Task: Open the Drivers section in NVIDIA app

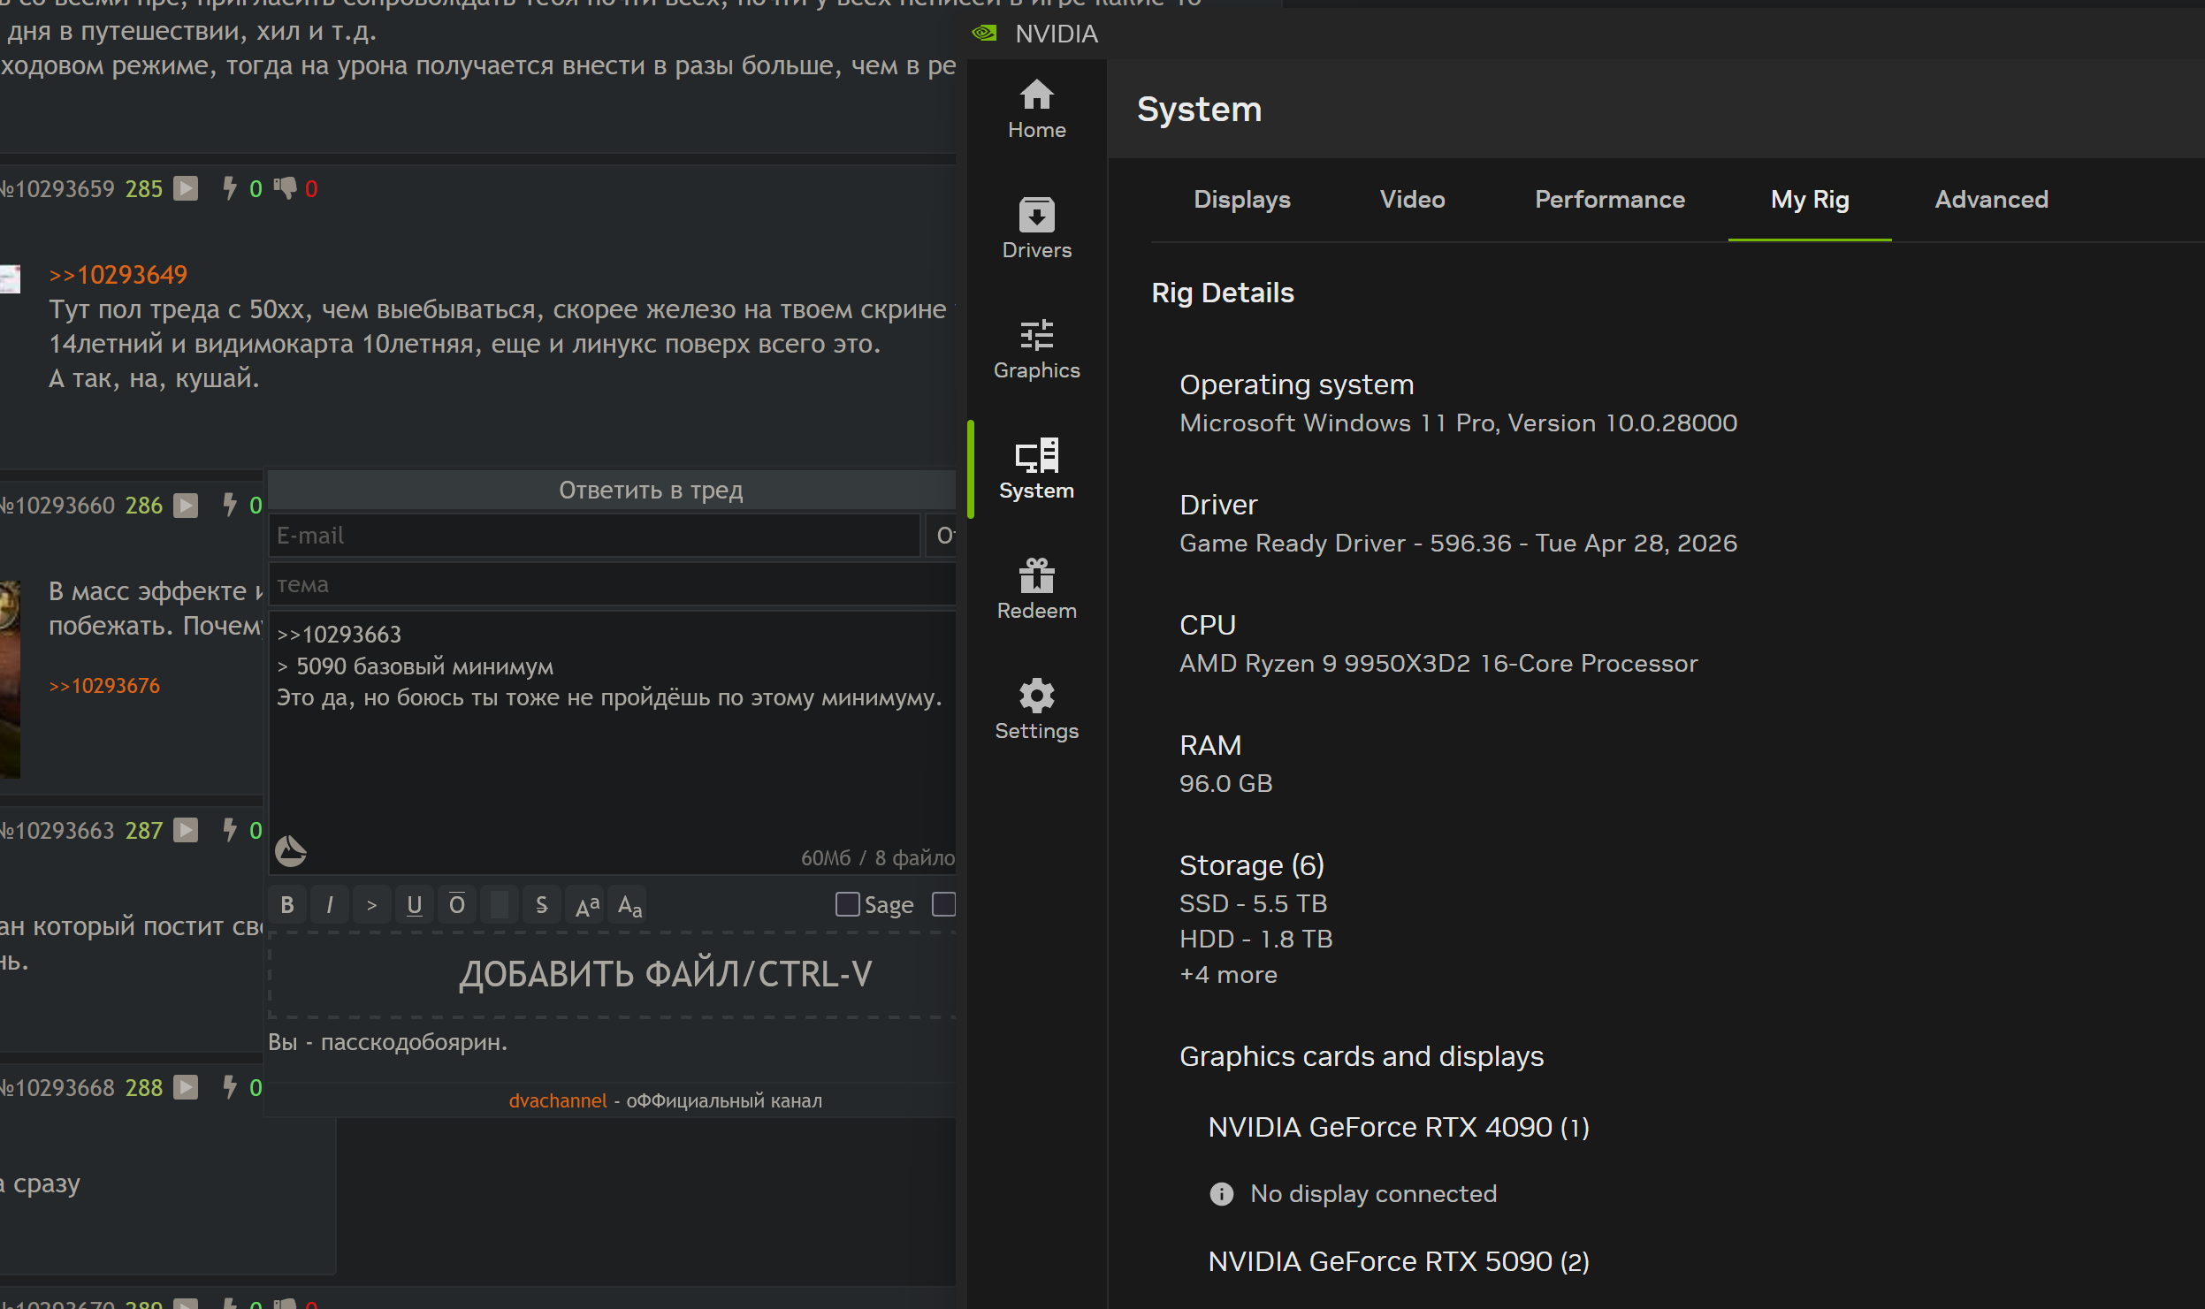Action: tap(1036, 229)
